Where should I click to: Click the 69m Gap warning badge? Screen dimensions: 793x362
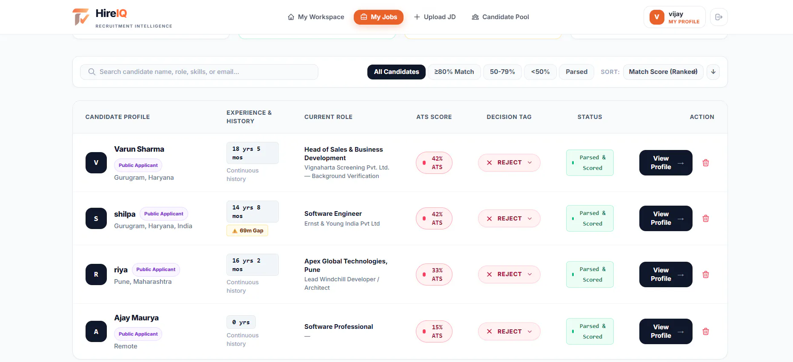[x=247, y=231]
